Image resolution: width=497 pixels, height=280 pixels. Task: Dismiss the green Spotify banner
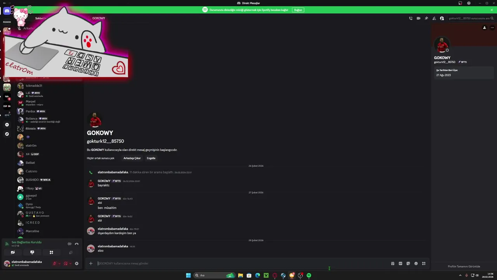point(492,10)
